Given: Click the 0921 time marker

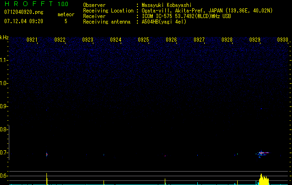Looking at the screenshot, I should 32,40.
